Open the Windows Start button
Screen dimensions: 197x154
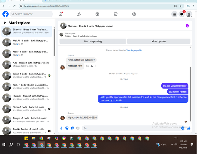click(4, 145)
